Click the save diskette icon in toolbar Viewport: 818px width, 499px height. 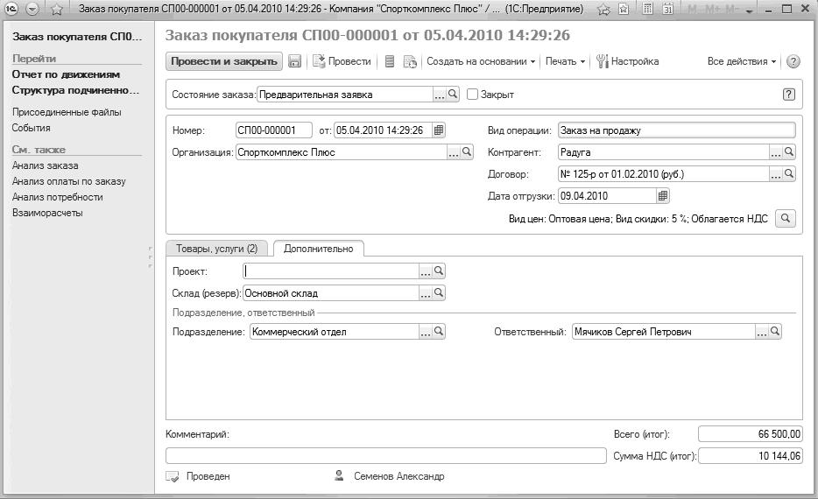click(x=295, y=61)
